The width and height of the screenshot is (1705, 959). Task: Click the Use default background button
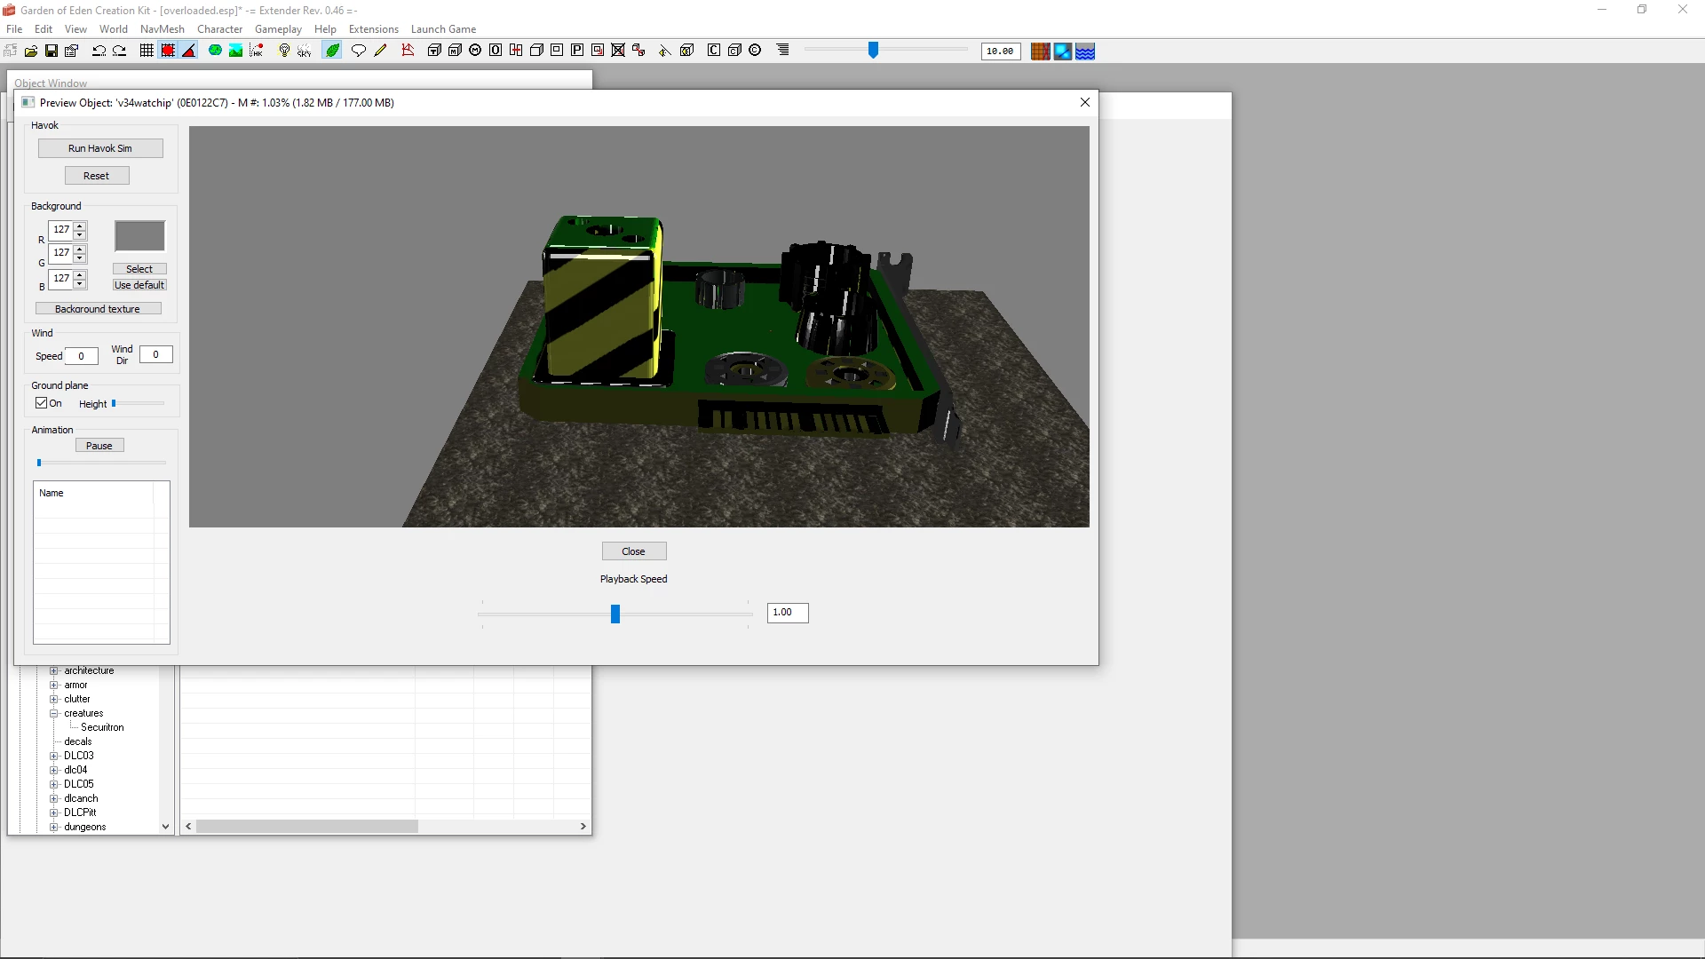139,285
